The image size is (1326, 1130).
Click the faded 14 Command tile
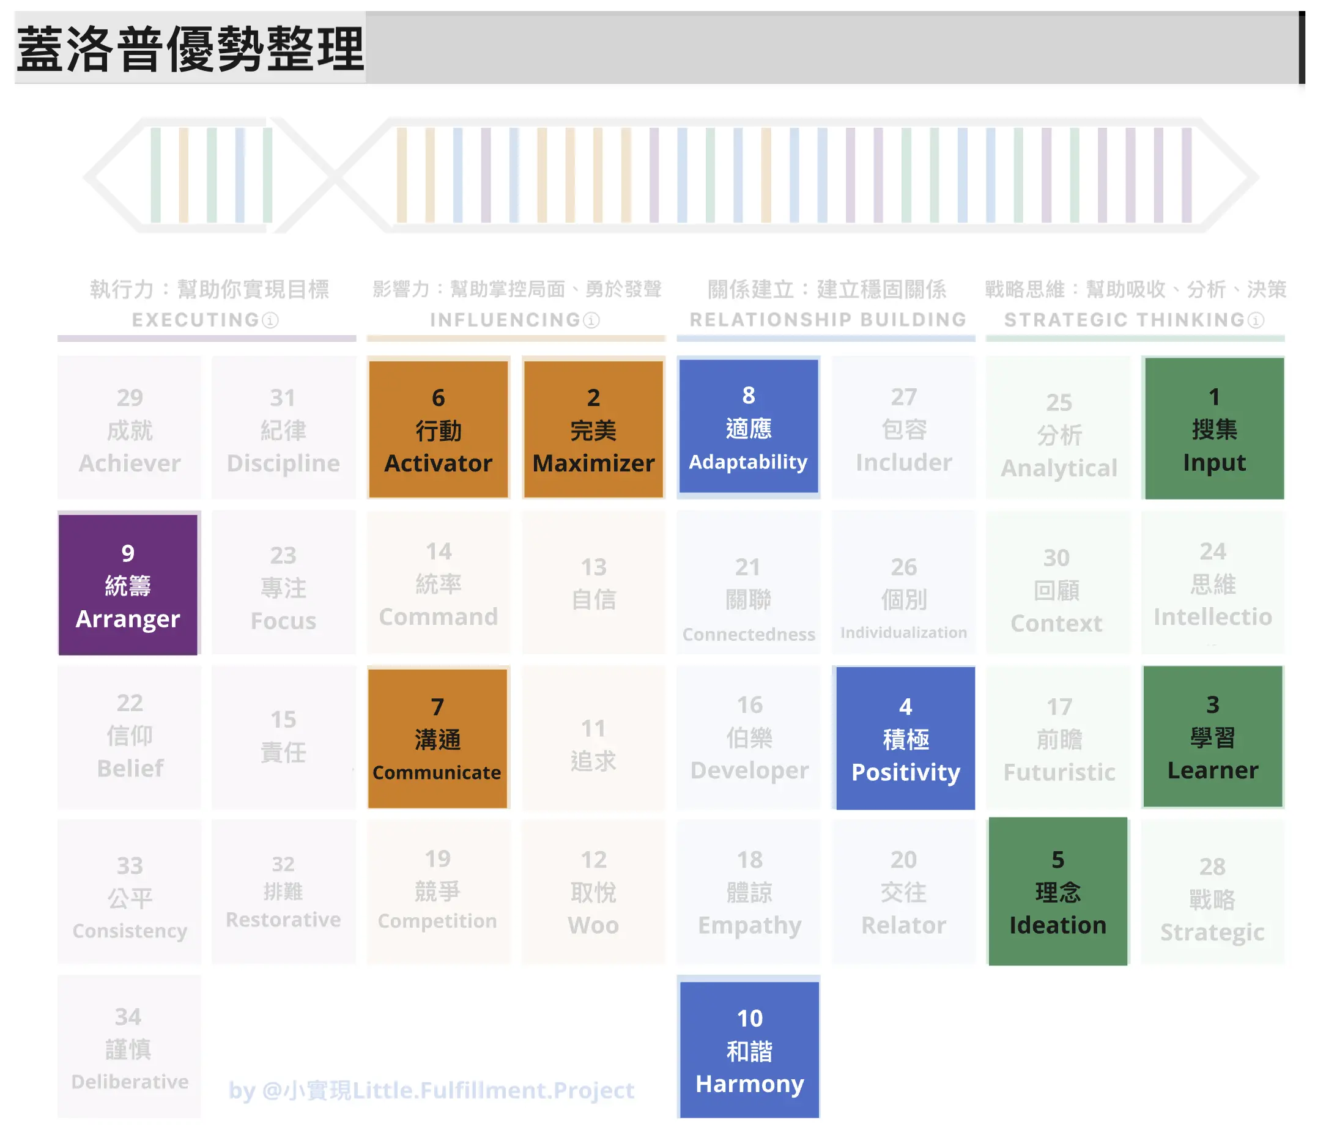[439, 583]
